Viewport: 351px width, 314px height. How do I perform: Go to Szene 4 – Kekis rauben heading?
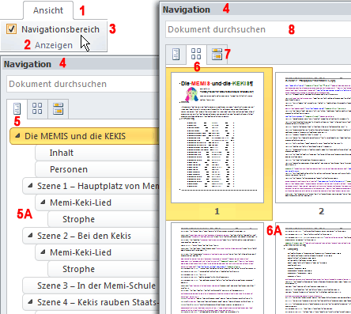pos(91,302)
